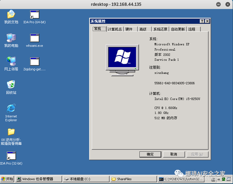
Task: Click the Microsoft Windows XP text
Action: 172,44
